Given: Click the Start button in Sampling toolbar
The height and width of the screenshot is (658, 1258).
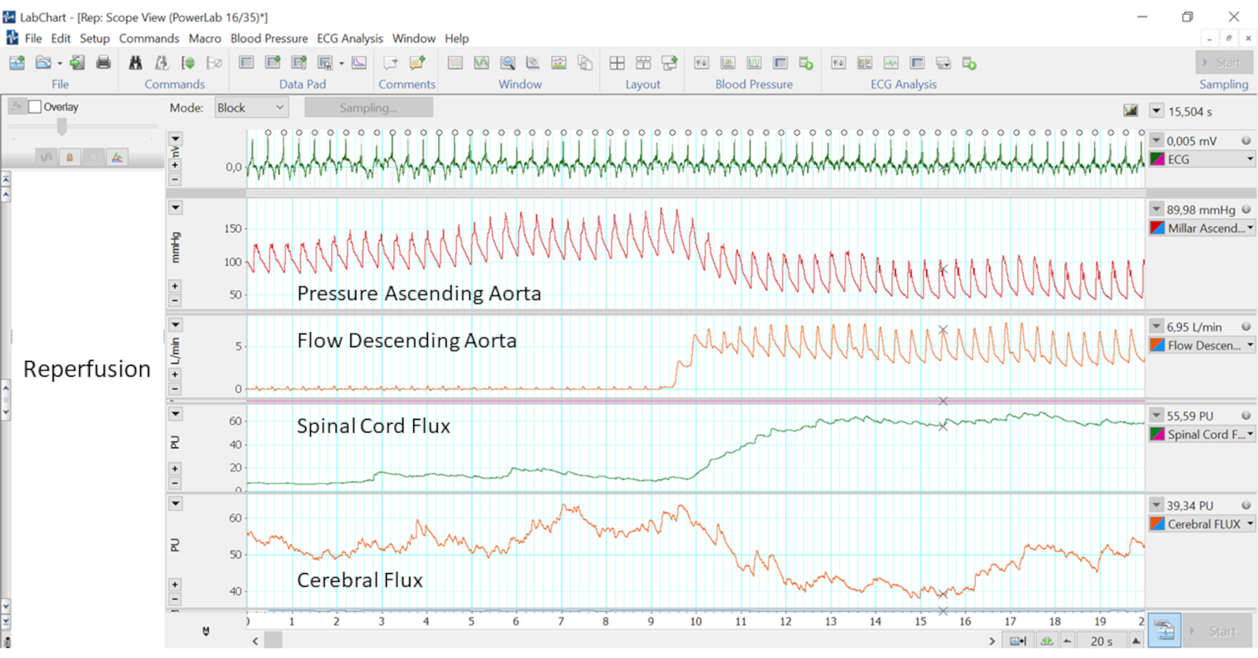Looking at the screenshot, I should coord(1223,63).
